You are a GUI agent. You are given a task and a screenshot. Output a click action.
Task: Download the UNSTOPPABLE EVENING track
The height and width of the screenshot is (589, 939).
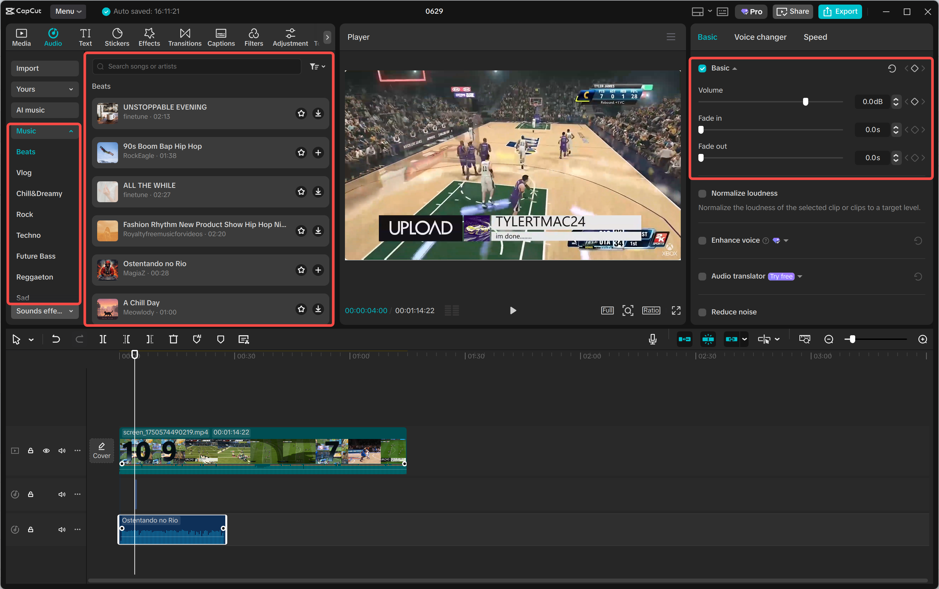click(318, 113)
